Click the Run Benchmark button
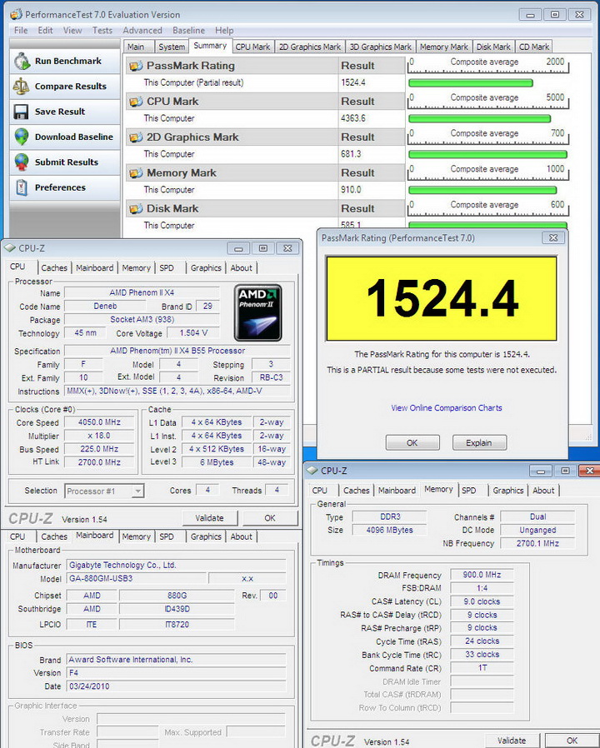The height and width of the screenshot is (748, 600). click(65, 61)
